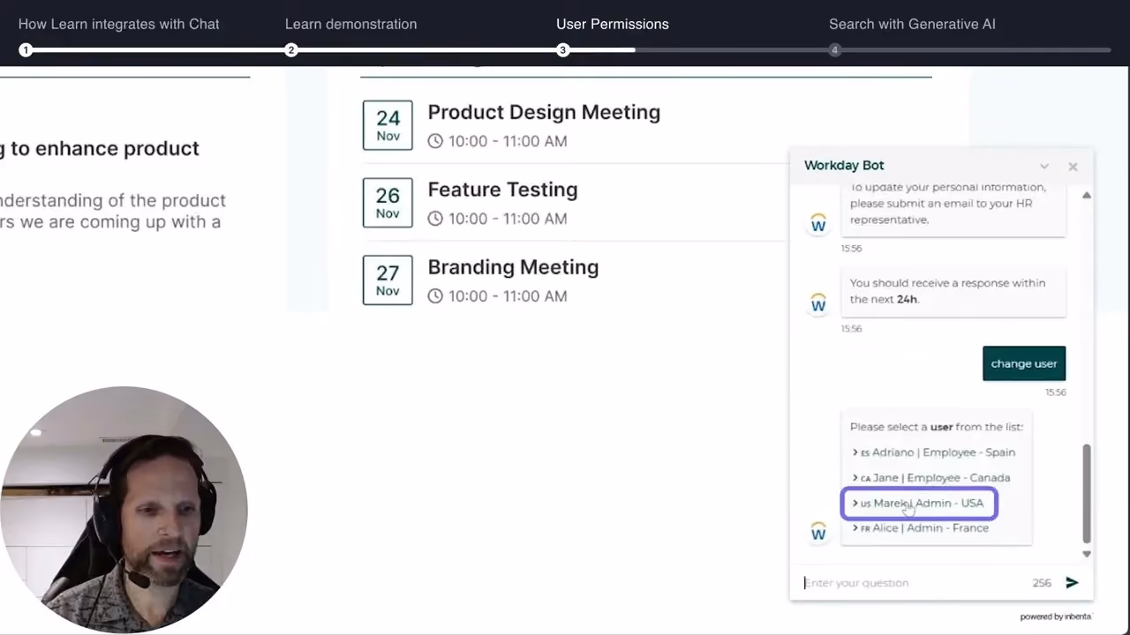Minimize Workday Bot chat with chevron
Screen dimensions: 1130x635
tap(1044, 166)
